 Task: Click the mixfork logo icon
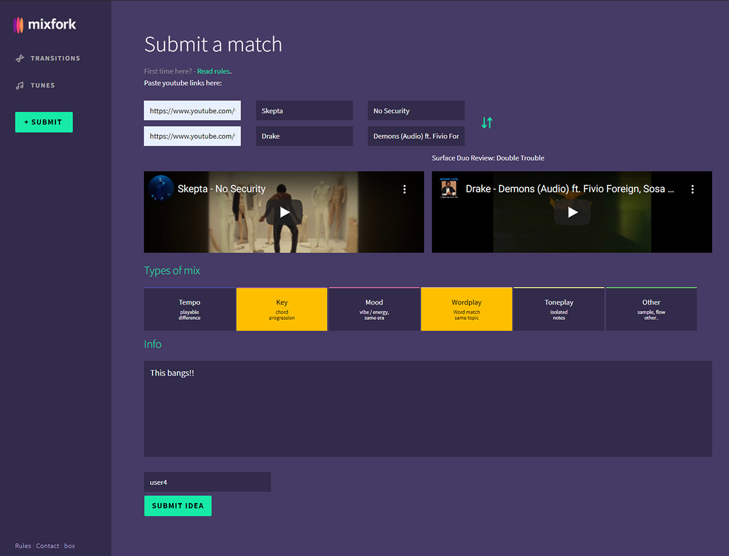pyautogui.click(x=19, y=25)
